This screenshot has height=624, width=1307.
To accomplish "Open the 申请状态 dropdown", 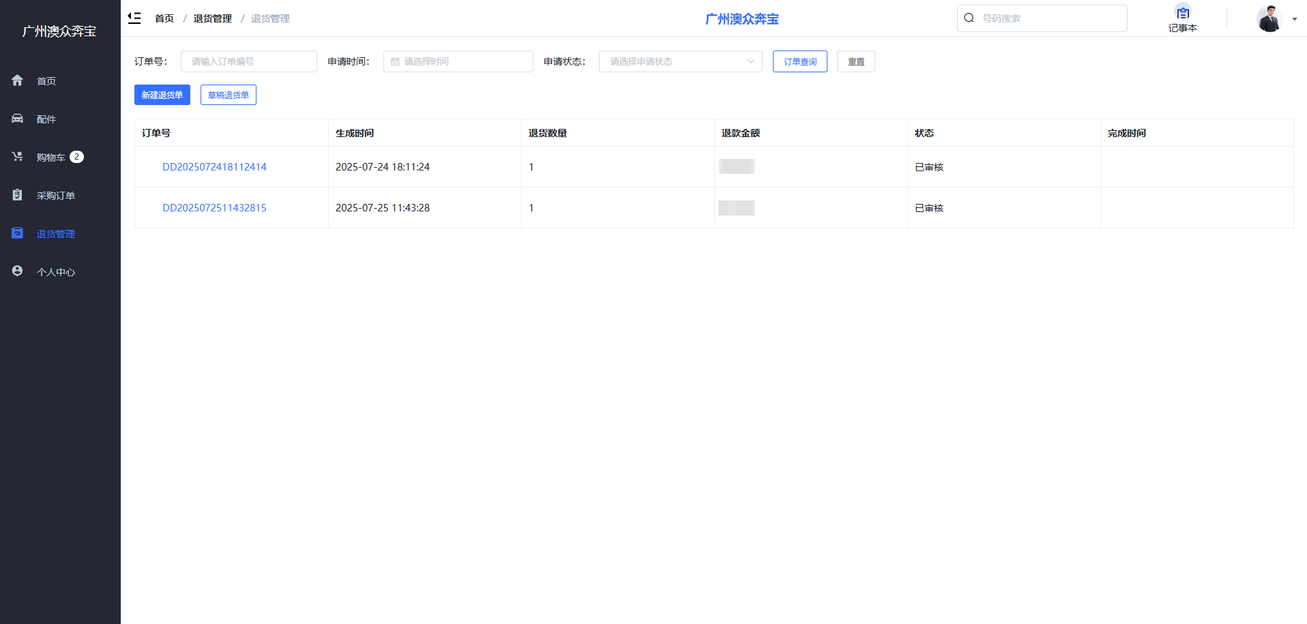I will click(x=679, y=61).
